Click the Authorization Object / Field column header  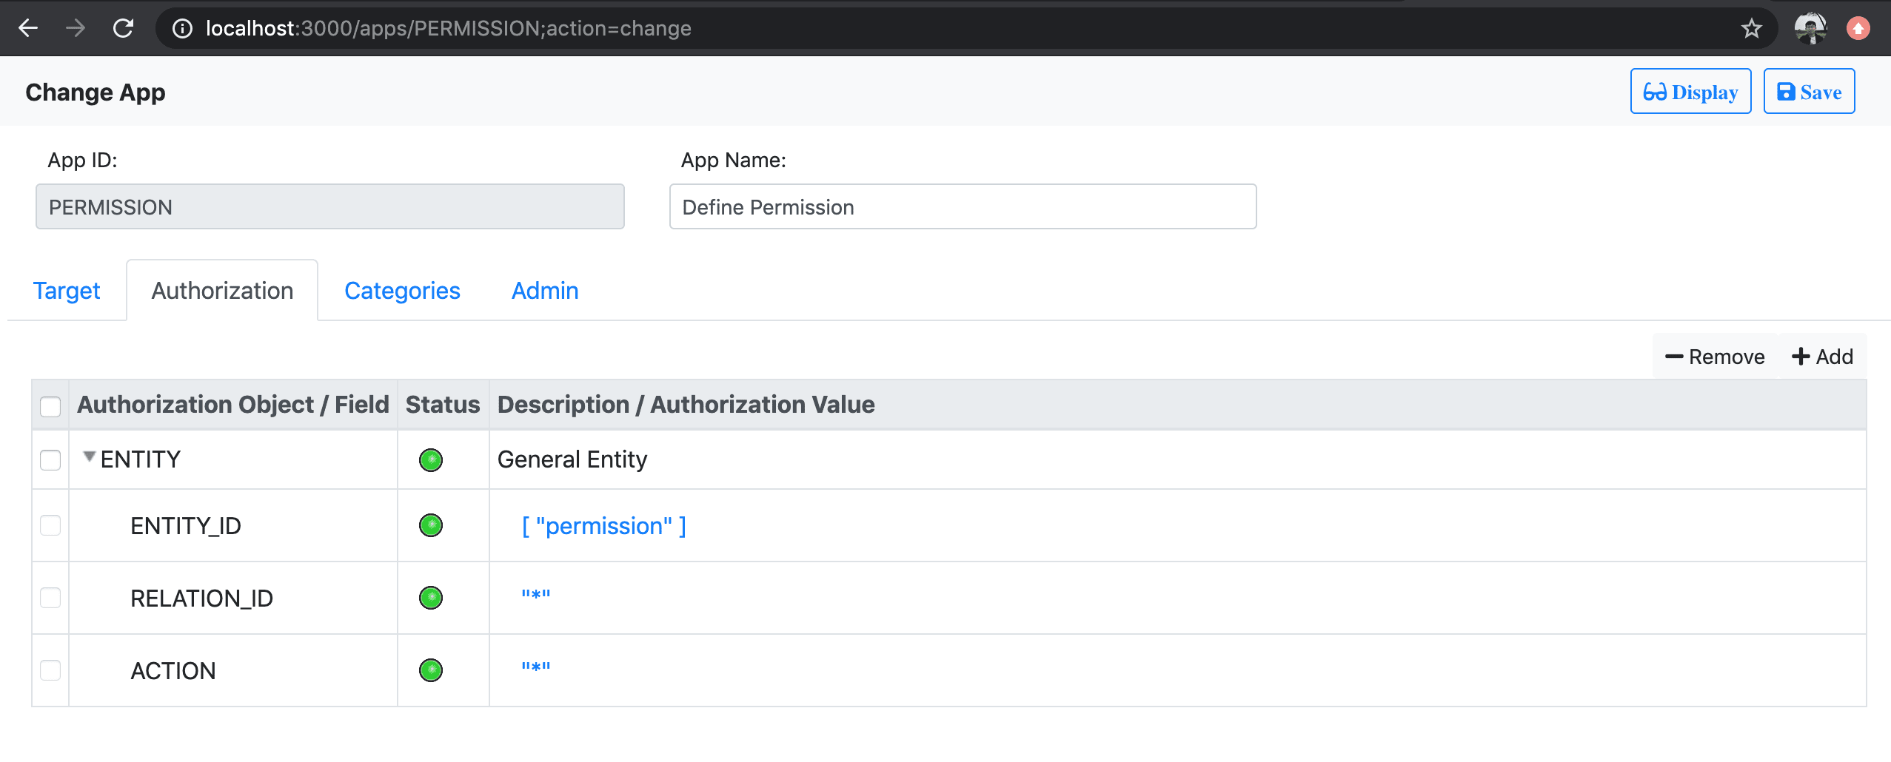[233, 405]
